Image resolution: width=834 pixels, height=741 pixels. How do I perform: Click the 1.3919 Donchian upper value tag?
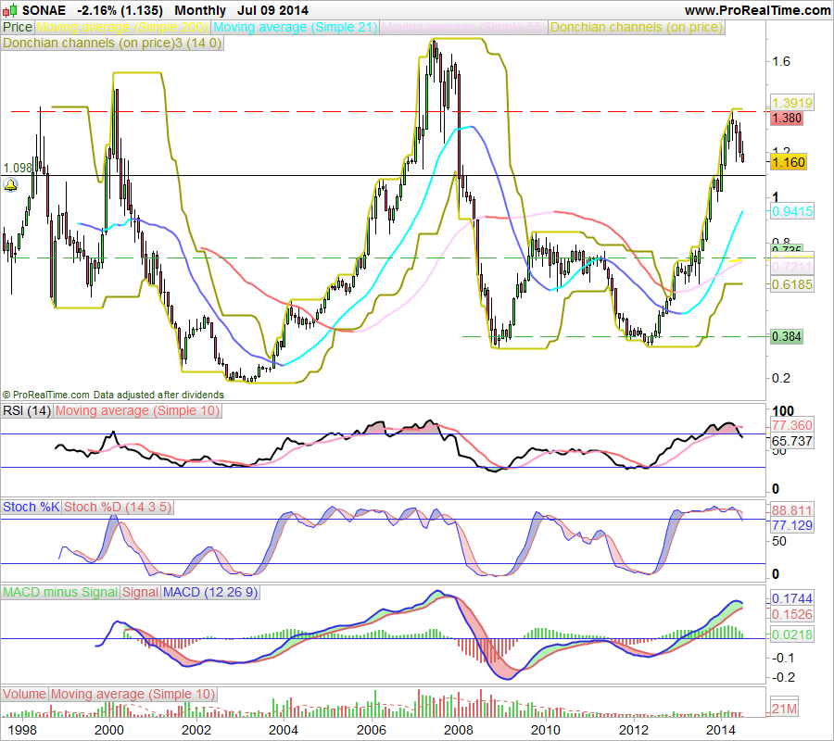coord(792,103)
